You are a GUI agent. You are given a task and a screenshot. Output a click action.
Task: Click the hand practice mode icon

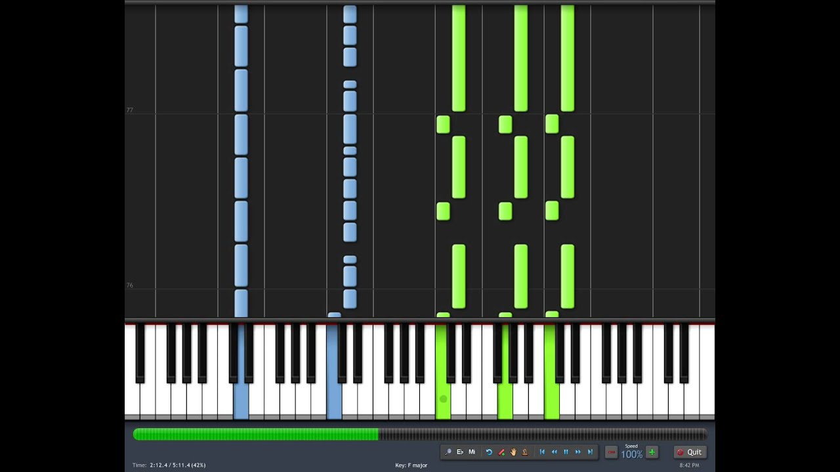coord(513,452)
